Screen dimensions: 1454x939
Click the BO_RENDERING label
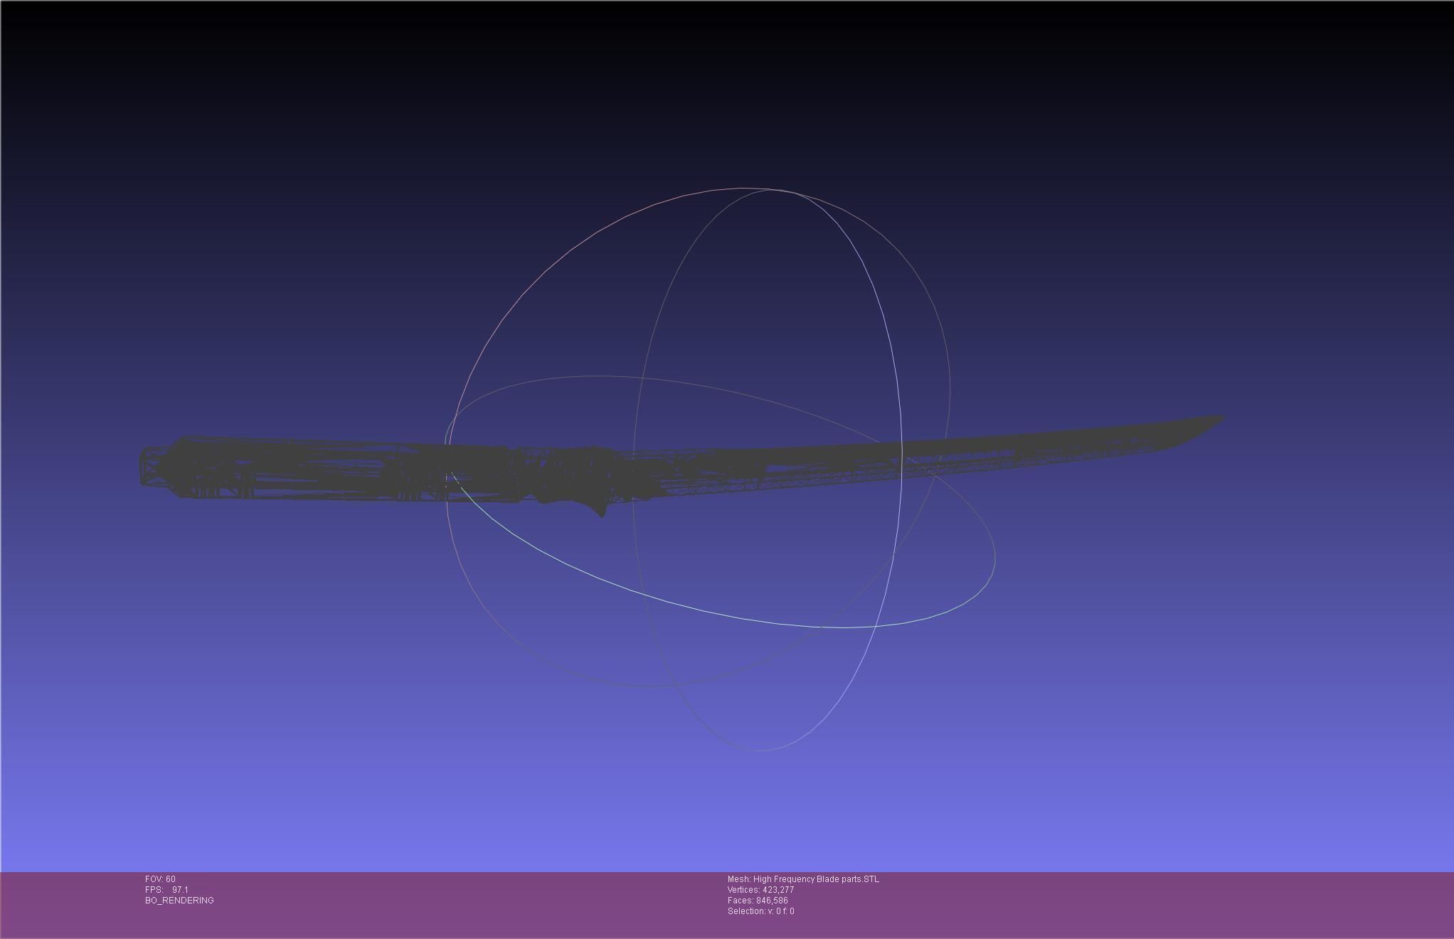coord(179,901)
